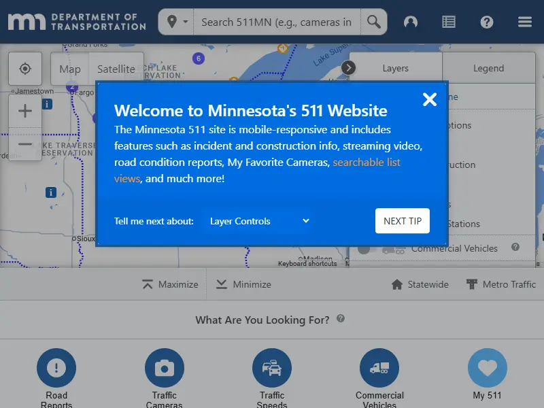The height and width of the screenshot is (408, 544).
Task: Open the hamburger main menu
Action: click(x=525, y=22)
